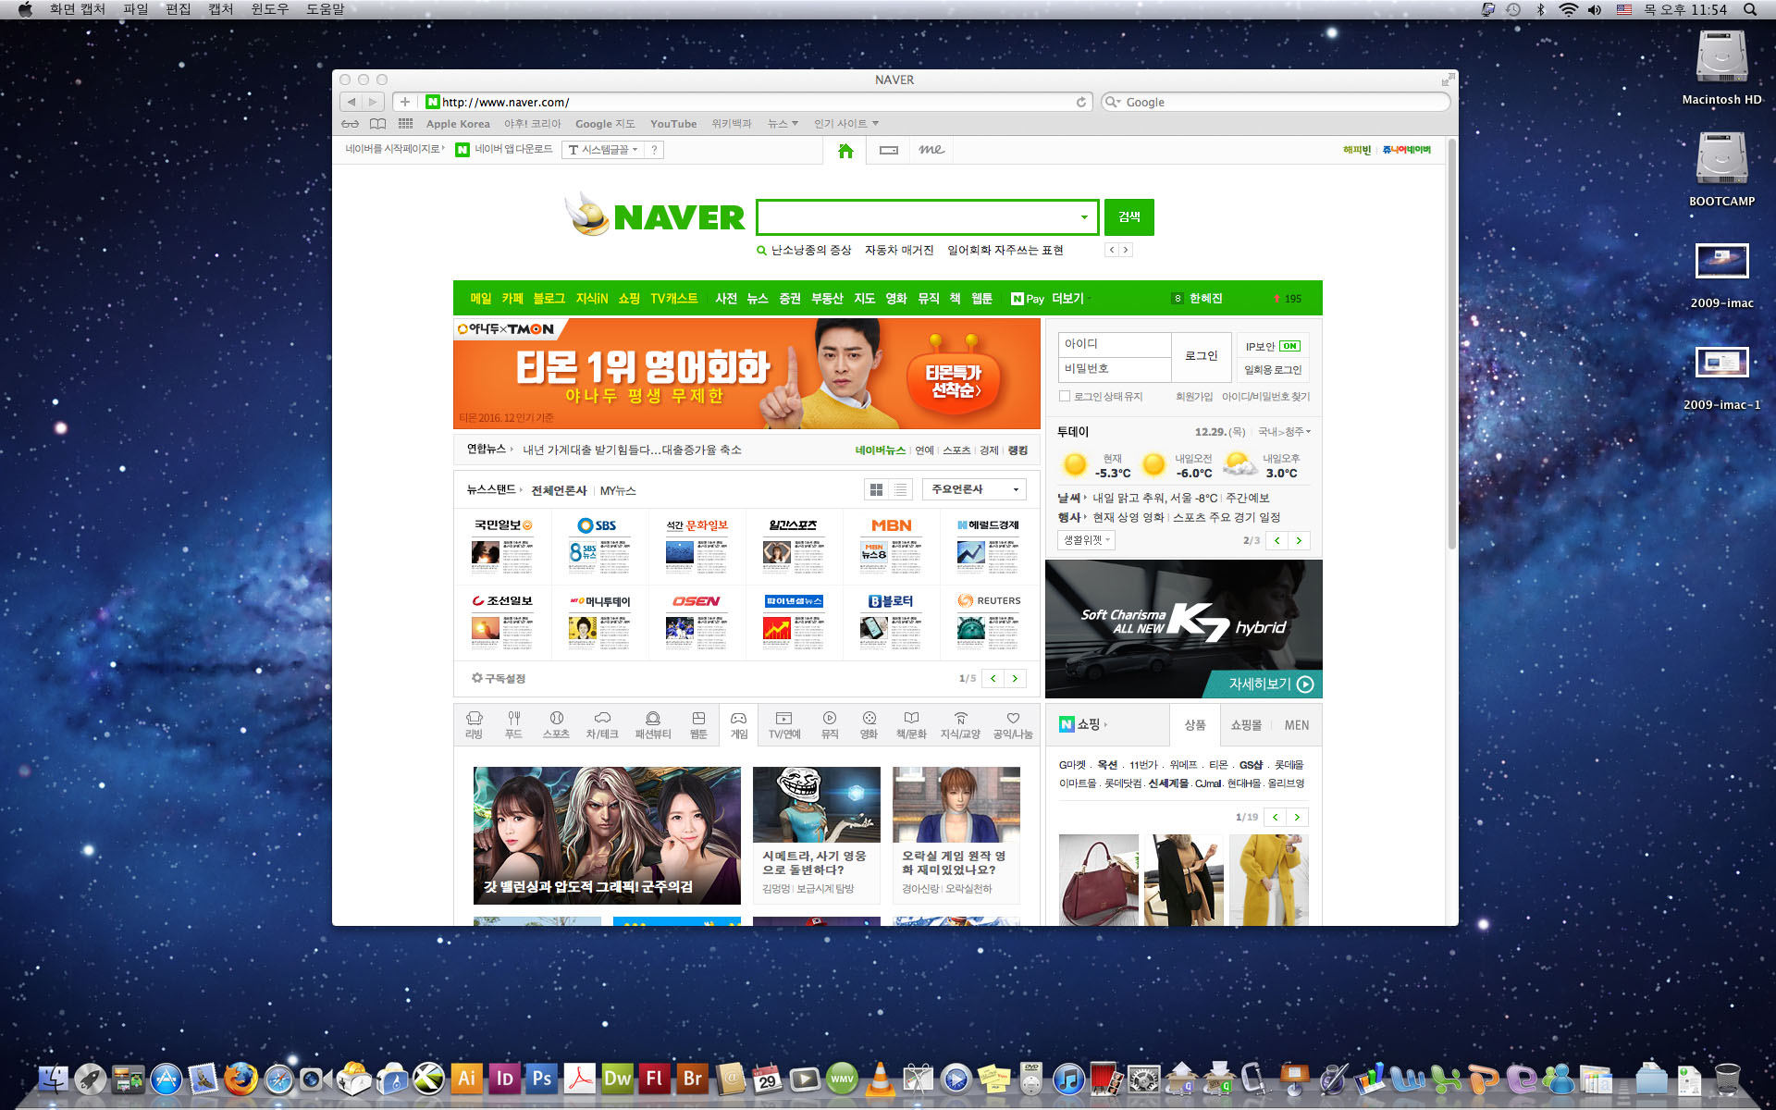This screenshot has width=1776, height=1110.
Task: Select the 쇼핑몰 tab in shopping panel
Action: tap(1245, 725)
